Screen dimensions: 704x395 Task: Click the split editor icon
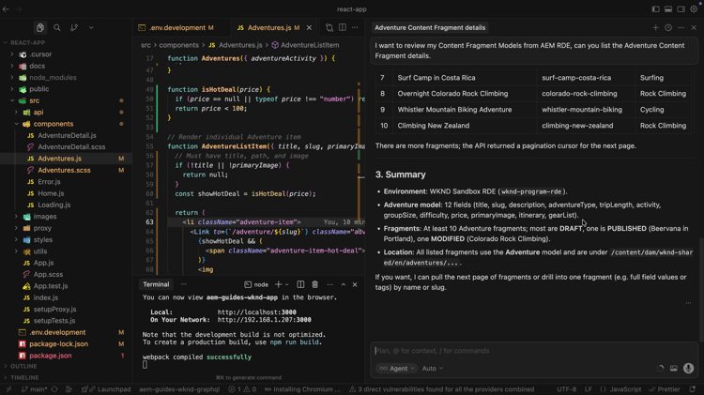point(343,28)
